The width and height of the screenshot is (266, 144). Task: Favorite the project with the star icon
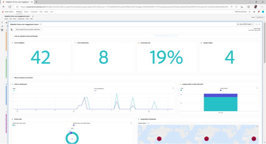tap(33, 16)
